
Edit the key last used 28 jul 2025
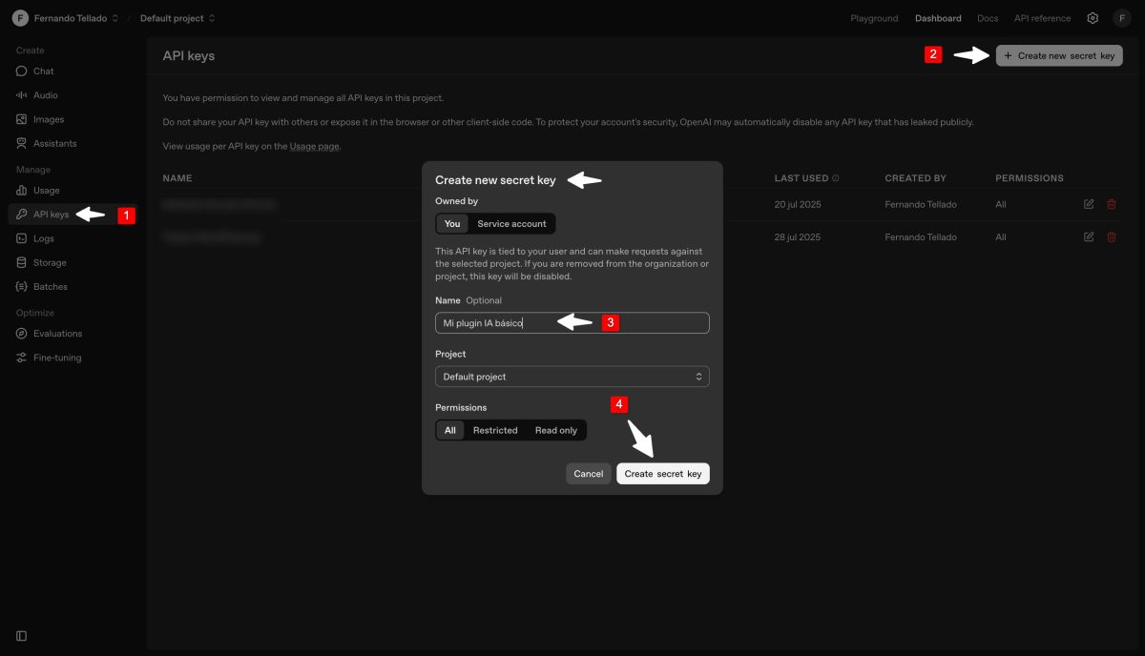(1089, 236)
